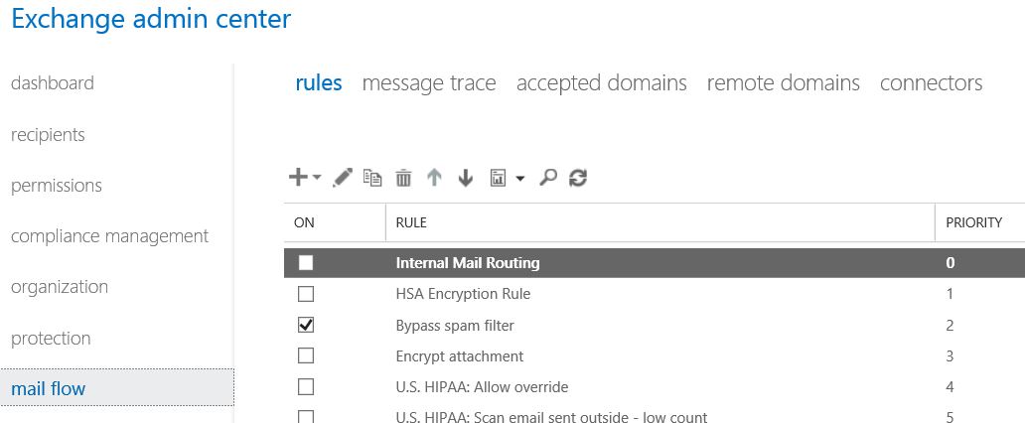
Task: Click the search magnifier icon
Action: point(548,177)
